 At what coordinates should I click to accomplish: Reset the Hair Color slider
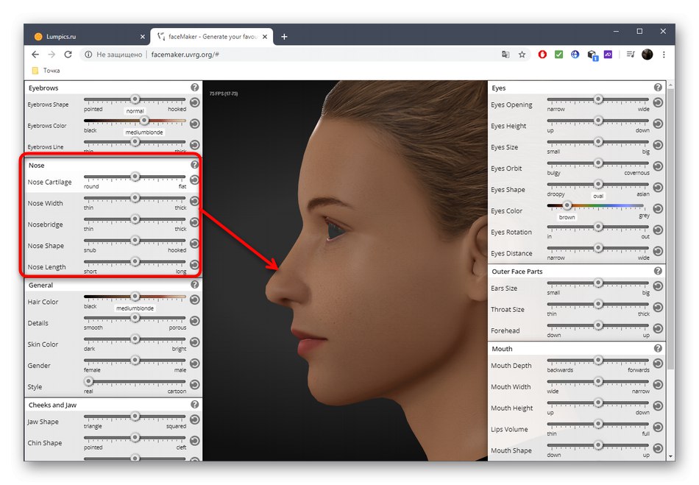pos(194,300)
